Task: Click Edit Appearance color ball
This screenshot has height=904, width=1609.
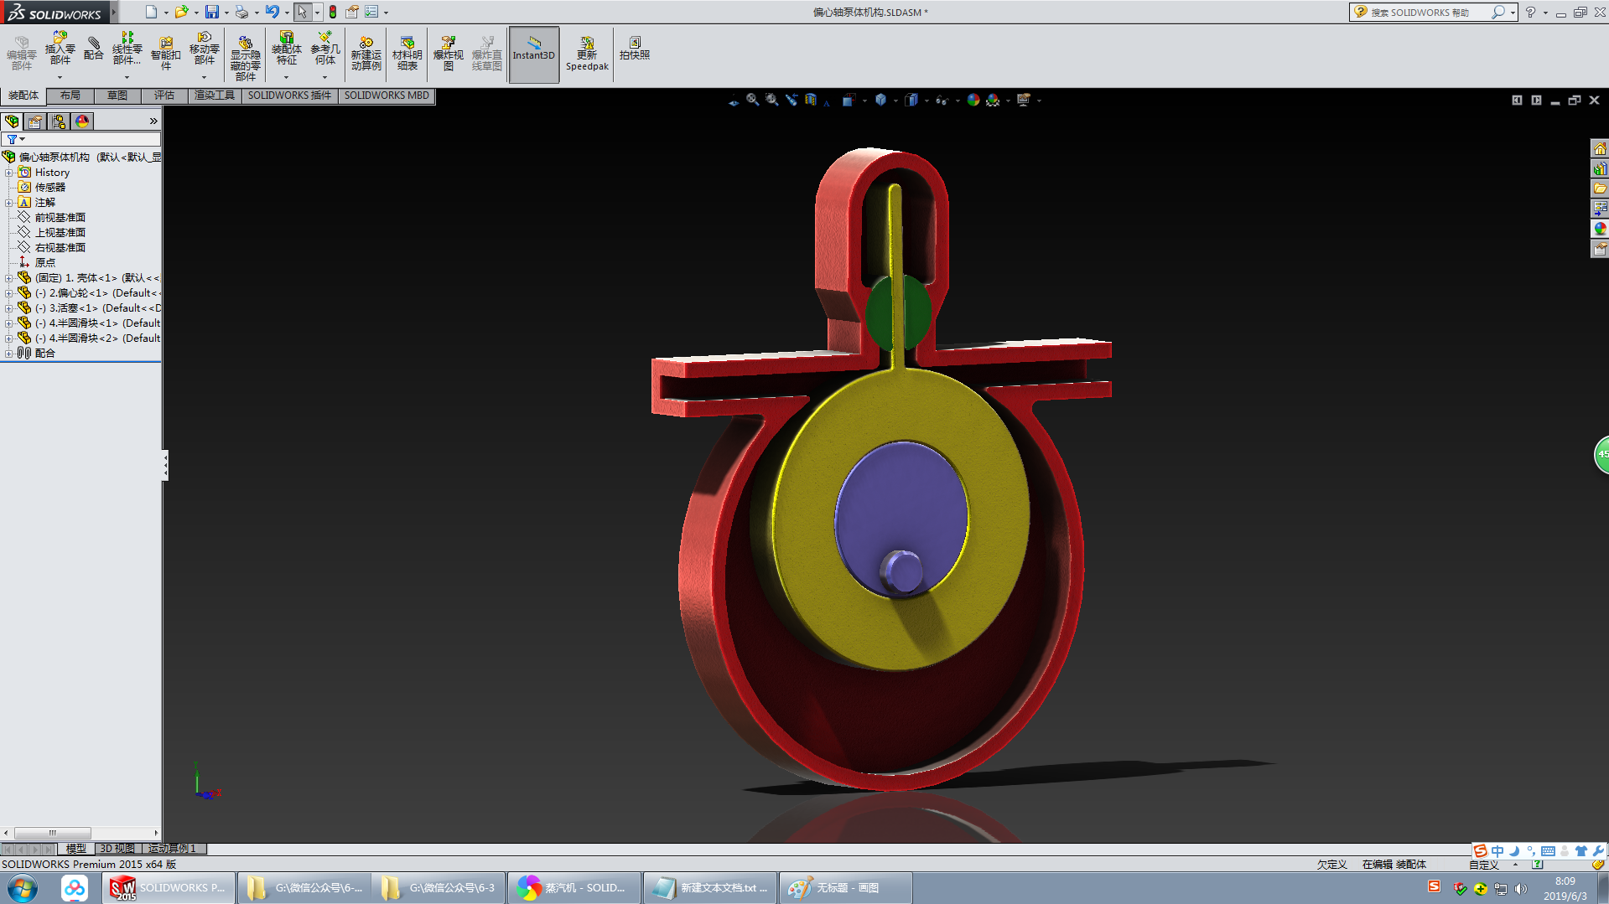Action: (973, 100)
